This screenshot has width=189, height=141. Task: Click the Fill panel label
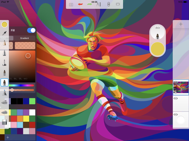pyautogui.click(x=13, y=30)
